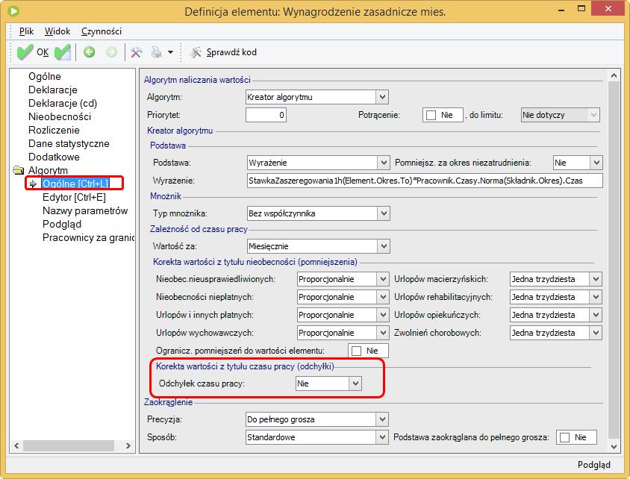
Task: Open Edytor [Ctrl+E] in the tree
Action: click(74, 197)
